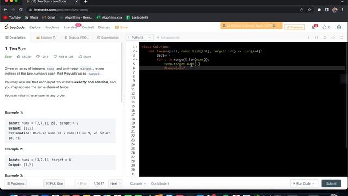Open the notifications bell

click(x=313, y=27)
